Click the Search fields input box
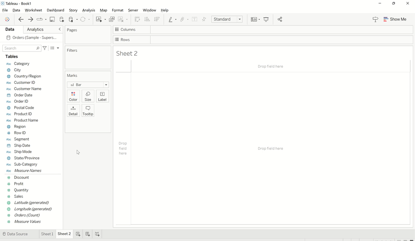 click(x=19, y=48)
